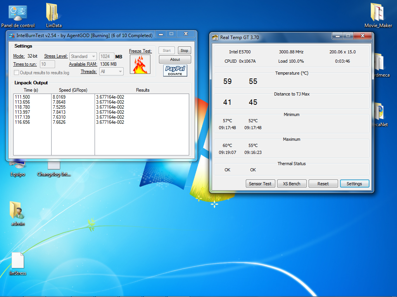Click the Times to run field
Image resolution: width=397 pixels, height=297 pixels.
[47, 64]
